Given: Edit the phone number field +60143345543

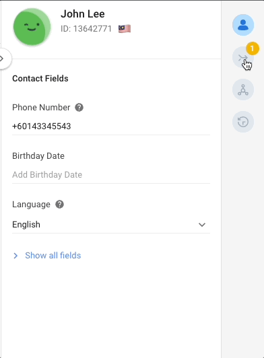Looking at the screenshot, I should 111,127.
